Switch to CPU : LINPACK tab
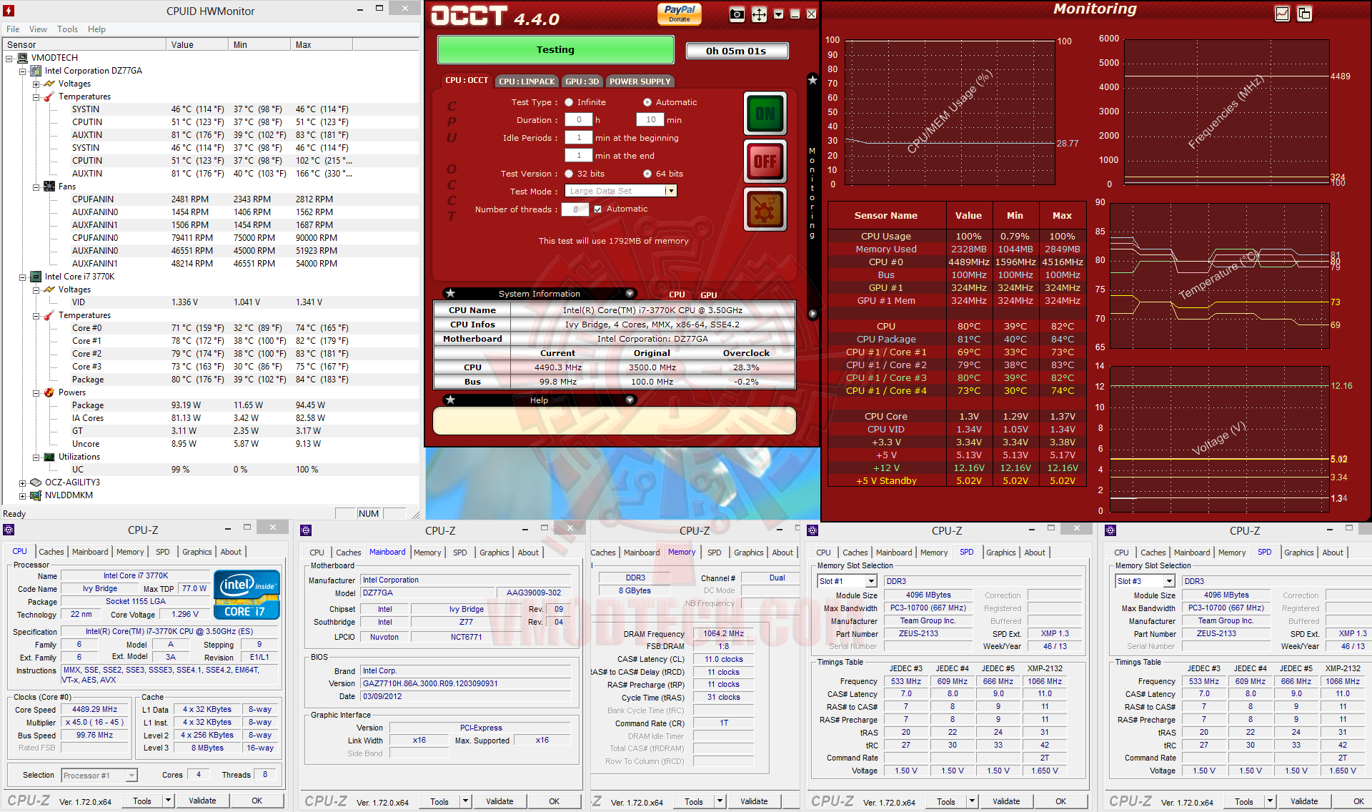Viewport: 1372px width, 812px height. pyautogui.click(x=527, y=81)
